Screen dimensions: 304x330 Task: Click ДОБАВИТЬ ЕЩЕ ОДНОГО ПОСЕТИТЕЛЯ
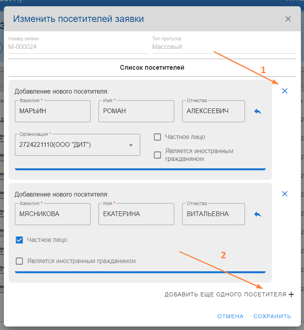tap(225, 294)
